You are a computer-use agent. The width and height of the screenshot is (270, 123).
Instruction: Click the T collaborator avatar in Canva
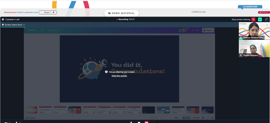[x=183, y=30]
